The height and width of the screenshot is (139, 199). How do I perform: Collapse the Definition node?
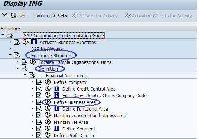pos(18,68)
